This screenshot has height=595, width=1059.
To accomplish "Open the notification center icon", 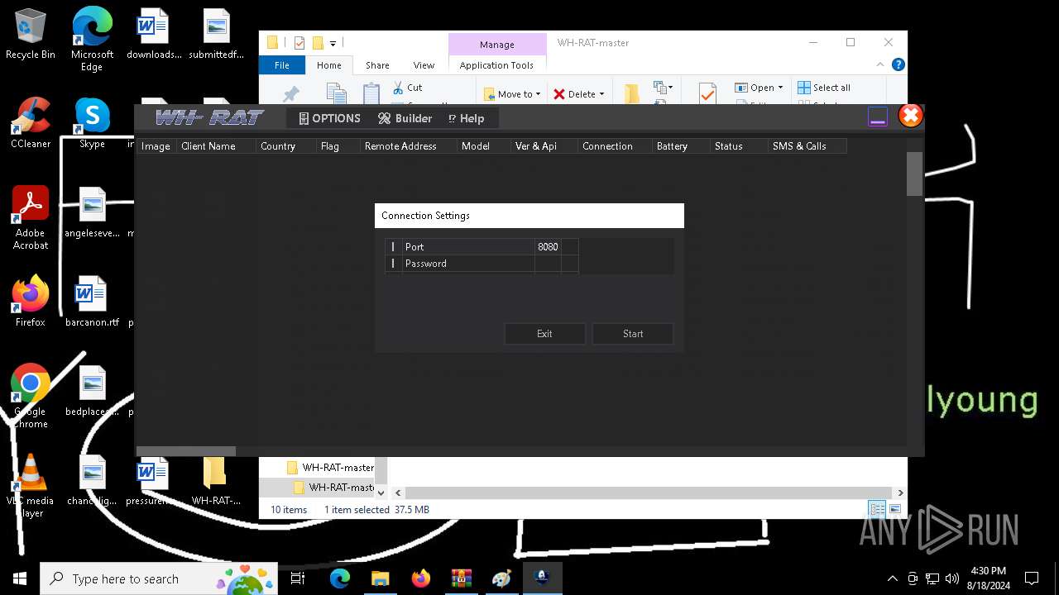I will [1032, 578].
